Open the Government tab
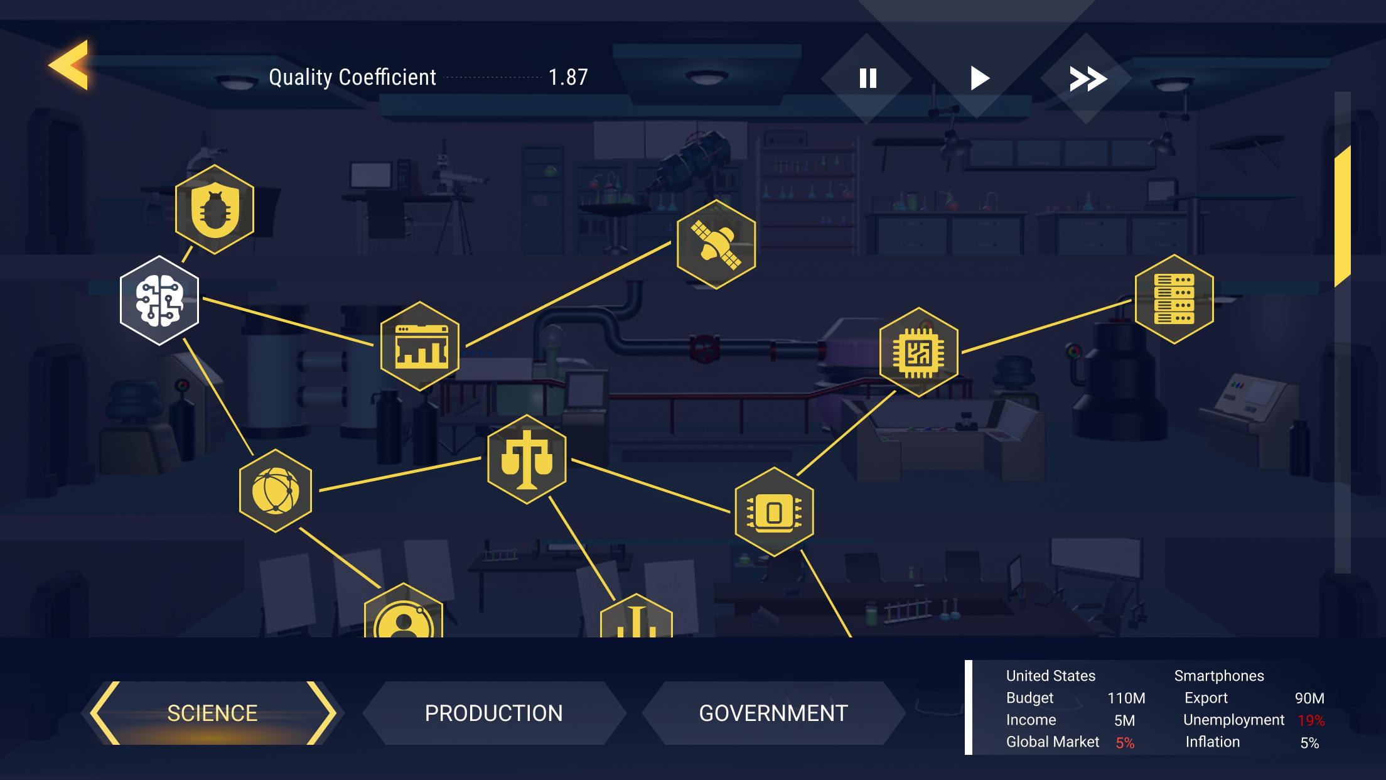Screen dimensions: 1386x780 click(x=773, y=713)
